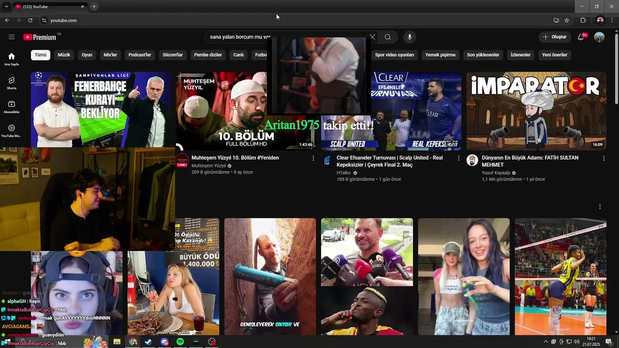
Task: Select the Podcast'ler filter chip
Action: point(140,55)
